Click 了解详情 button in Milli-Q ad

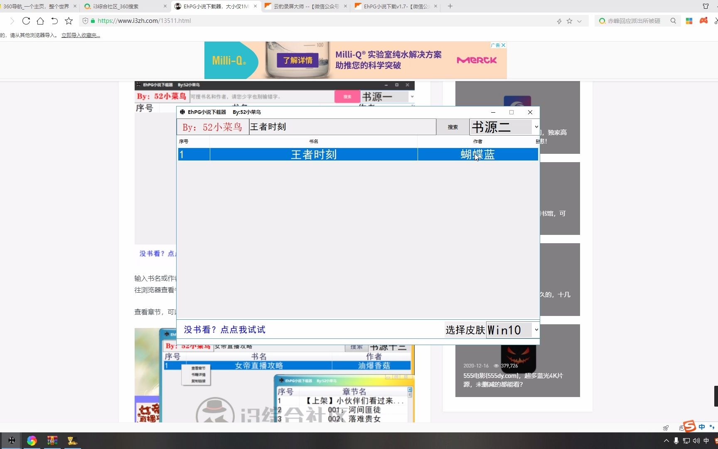pos(298,60)
